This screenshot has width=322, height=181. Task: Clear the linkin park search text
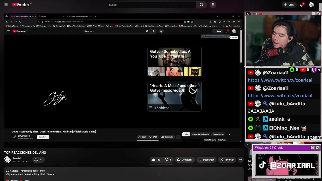(x=147, y=31)
